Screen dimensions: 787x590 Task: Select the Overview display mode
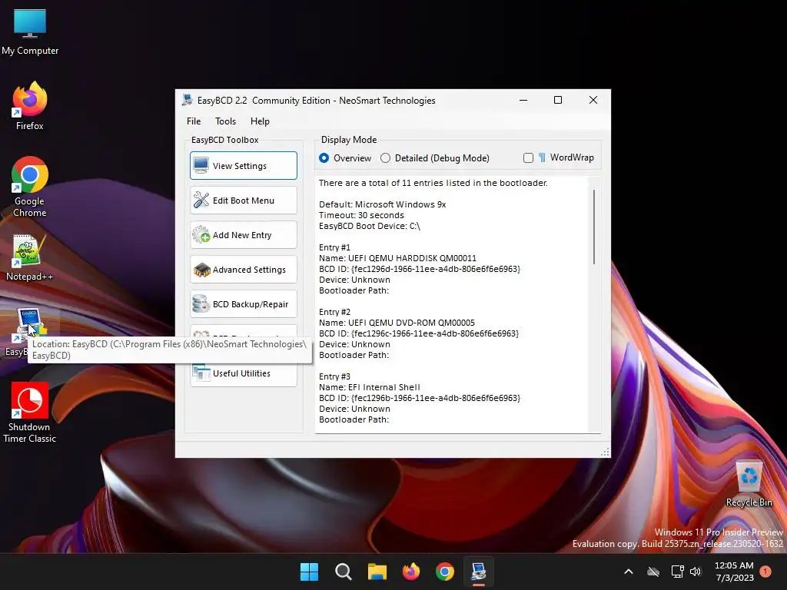324,158
